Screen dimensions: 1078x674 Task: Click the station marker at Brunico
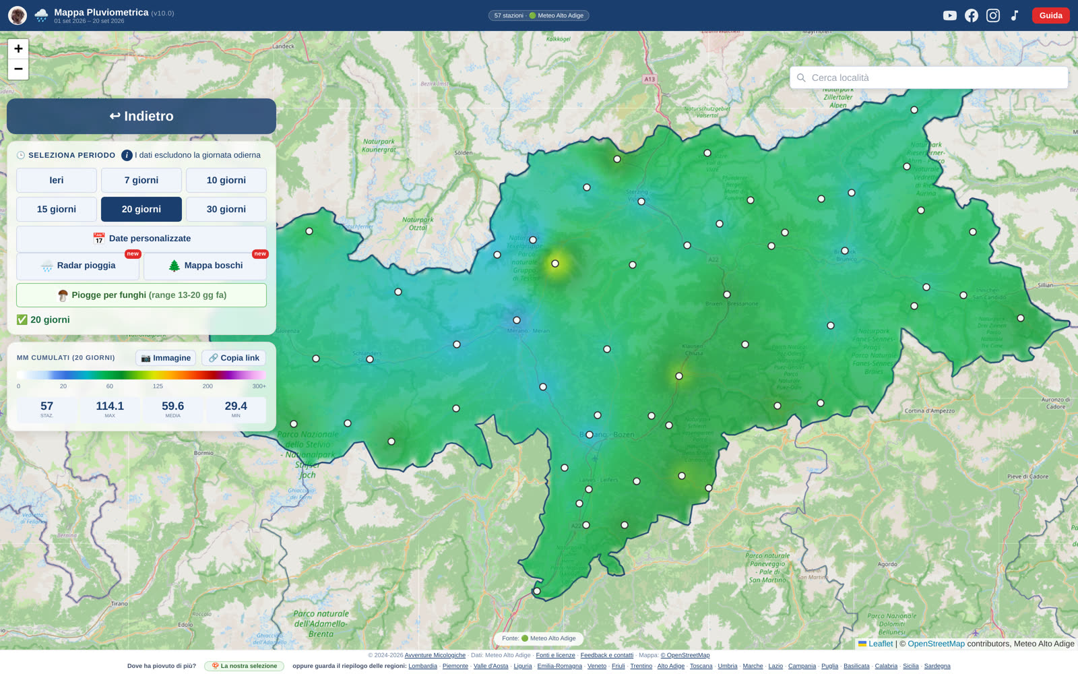[x=845, y=251]
